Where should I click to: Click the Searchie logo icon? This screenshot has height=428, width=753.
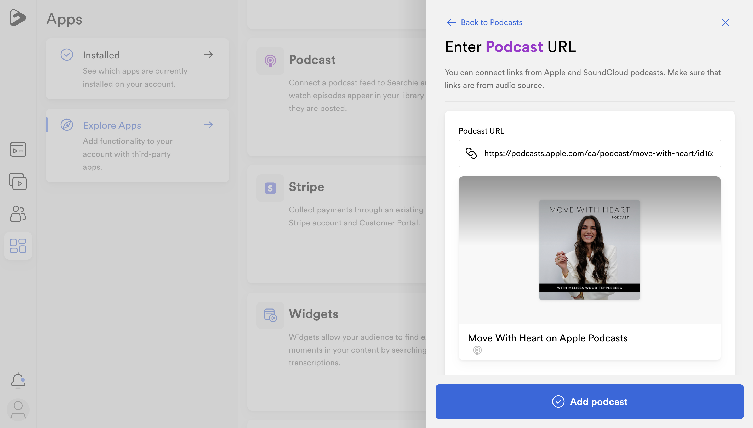(x=18, y=18)
